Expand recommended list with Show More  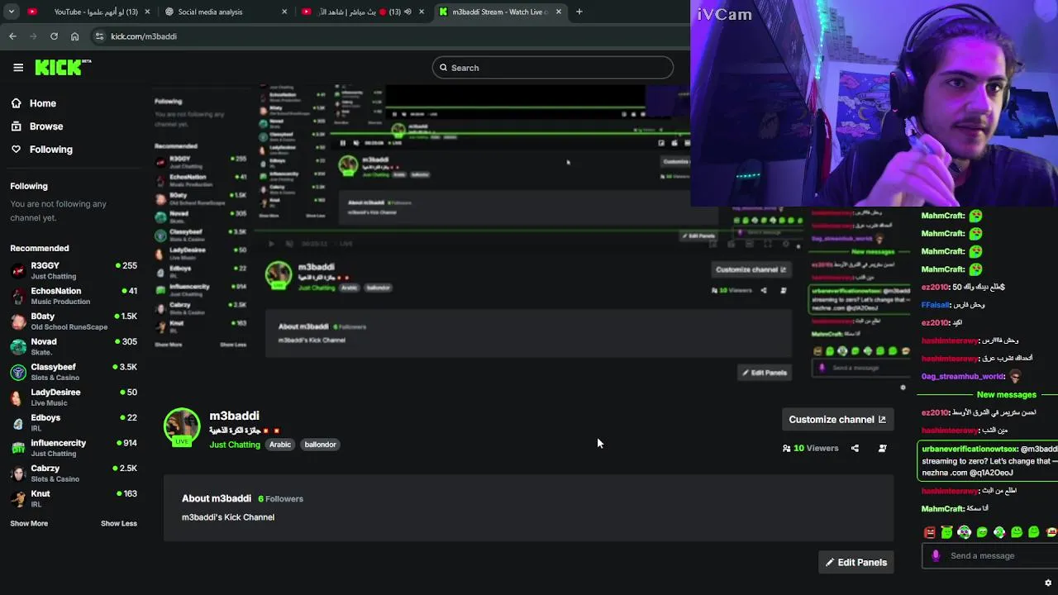click(x=29, y=523)
